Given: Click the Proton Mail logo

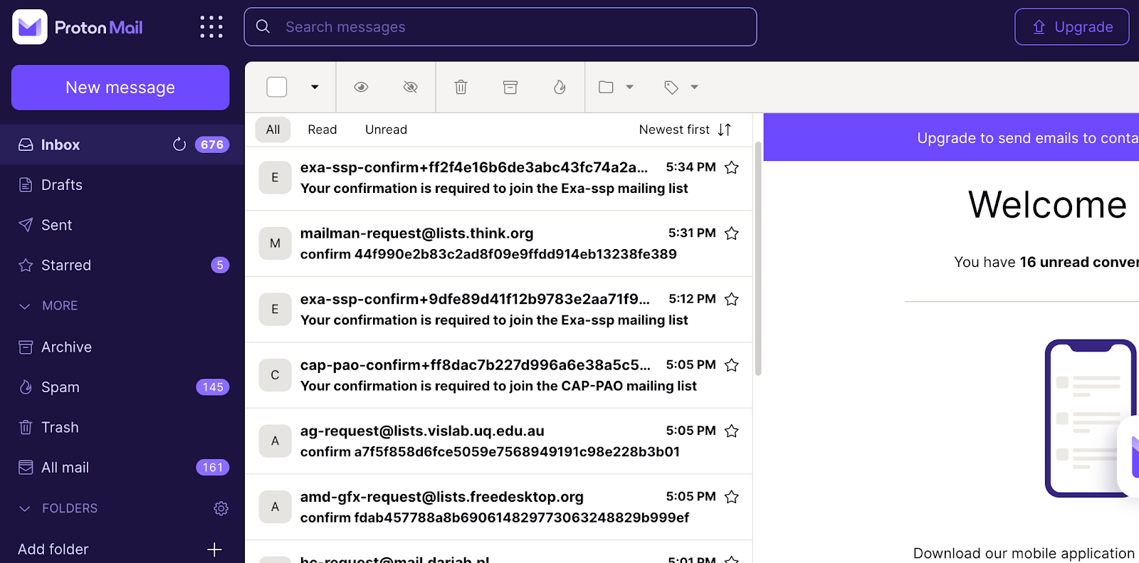Looking at the screenshot, I should pos(78,27).
